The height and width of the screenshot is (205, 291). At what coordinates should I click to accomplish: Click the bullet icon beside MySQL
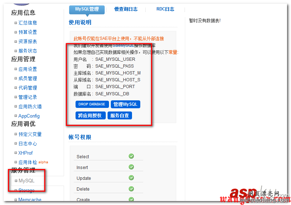pos(16,181)
